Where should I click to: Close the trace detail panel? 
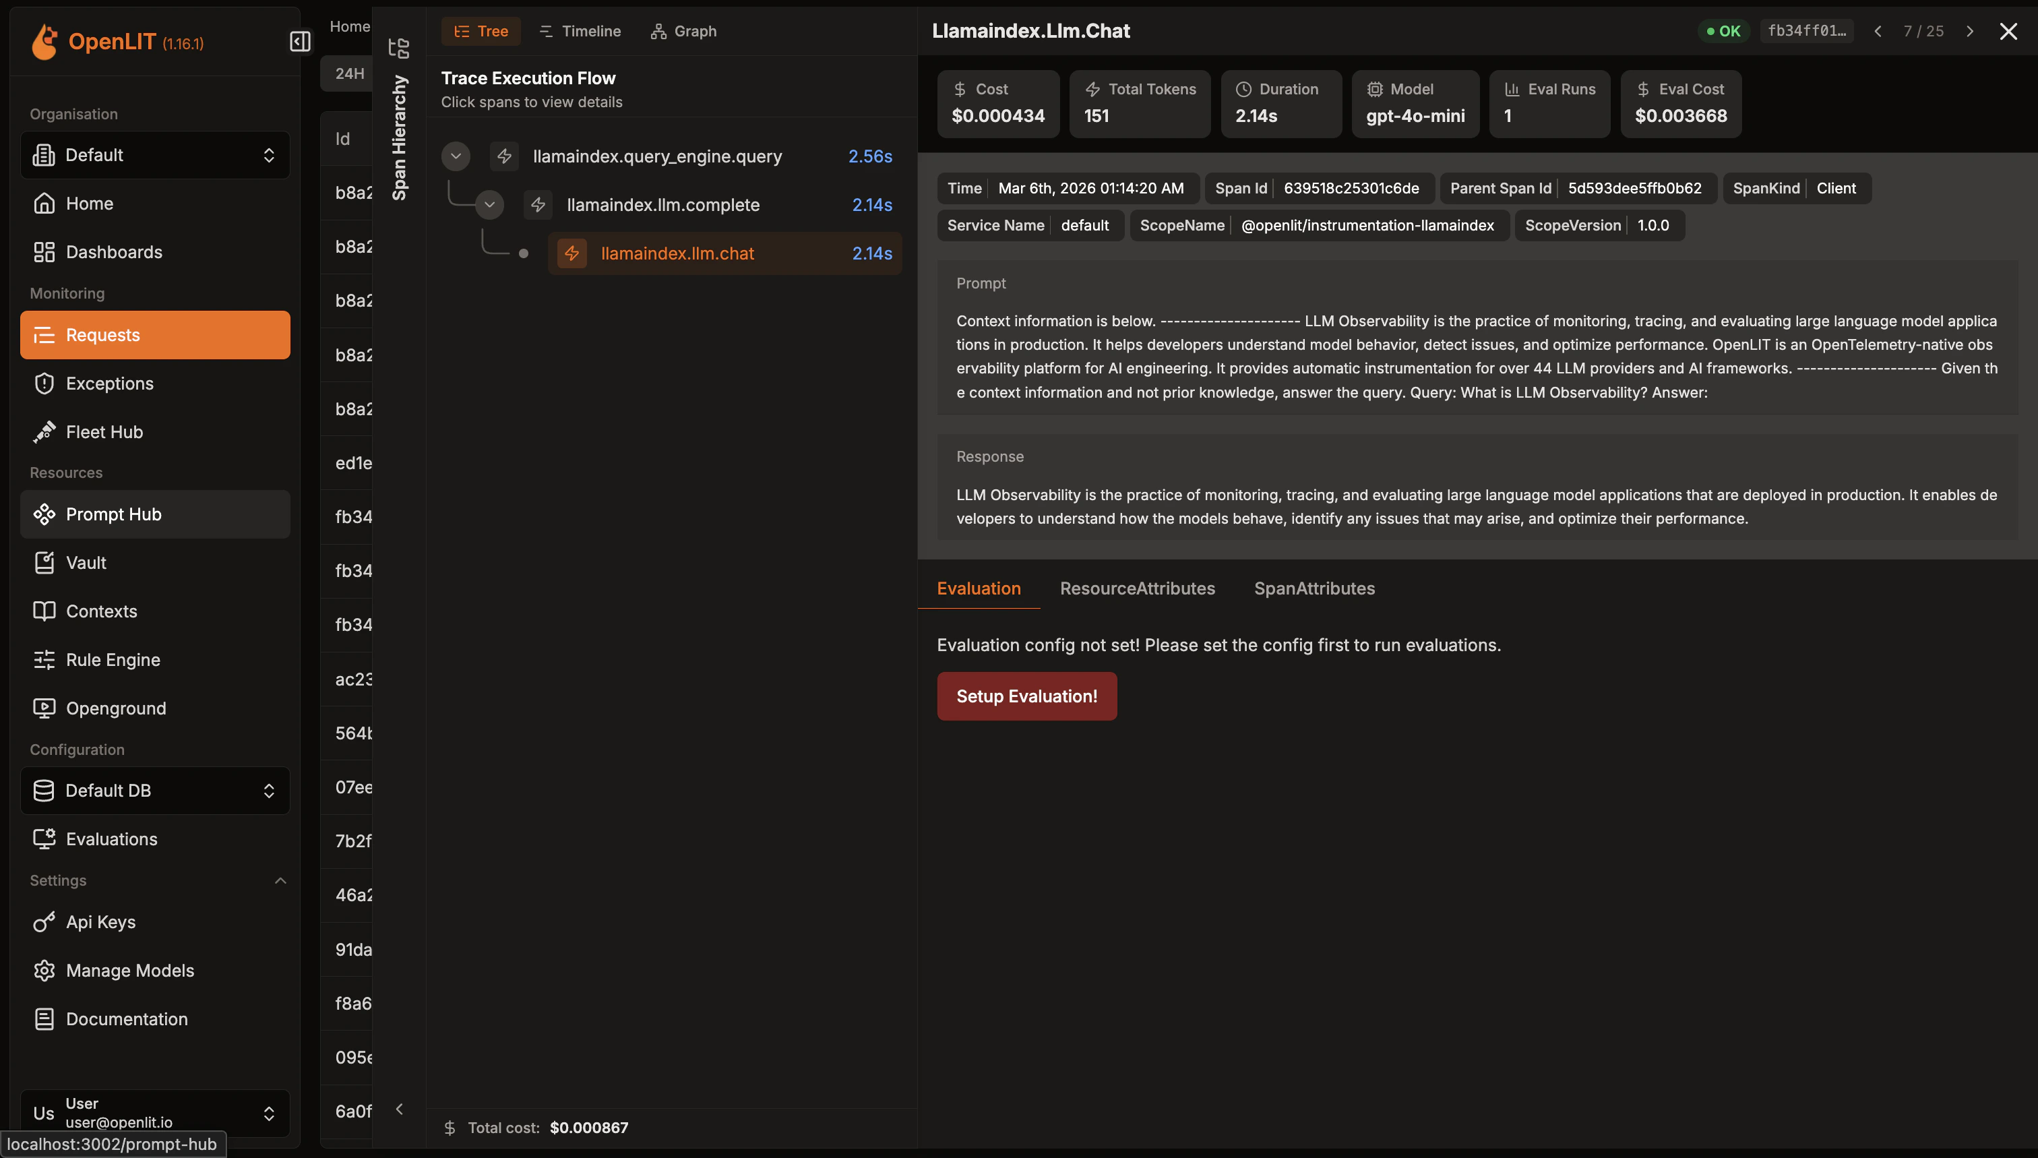point(2008,31)
